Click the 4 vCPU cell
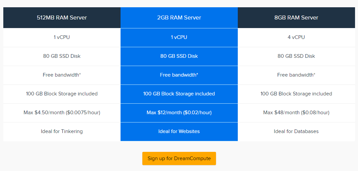The width and height of the screenshot is (358, 171). coord(296,37)
